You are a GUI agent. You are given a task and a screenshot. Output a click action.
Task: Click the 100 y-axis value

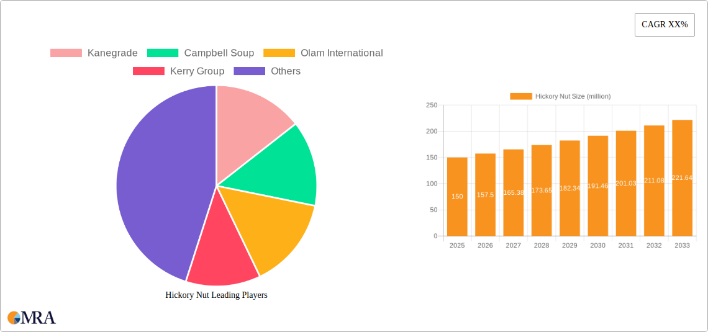432,184
